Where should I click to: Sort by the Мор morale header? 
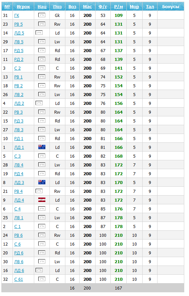coord(134,7)
